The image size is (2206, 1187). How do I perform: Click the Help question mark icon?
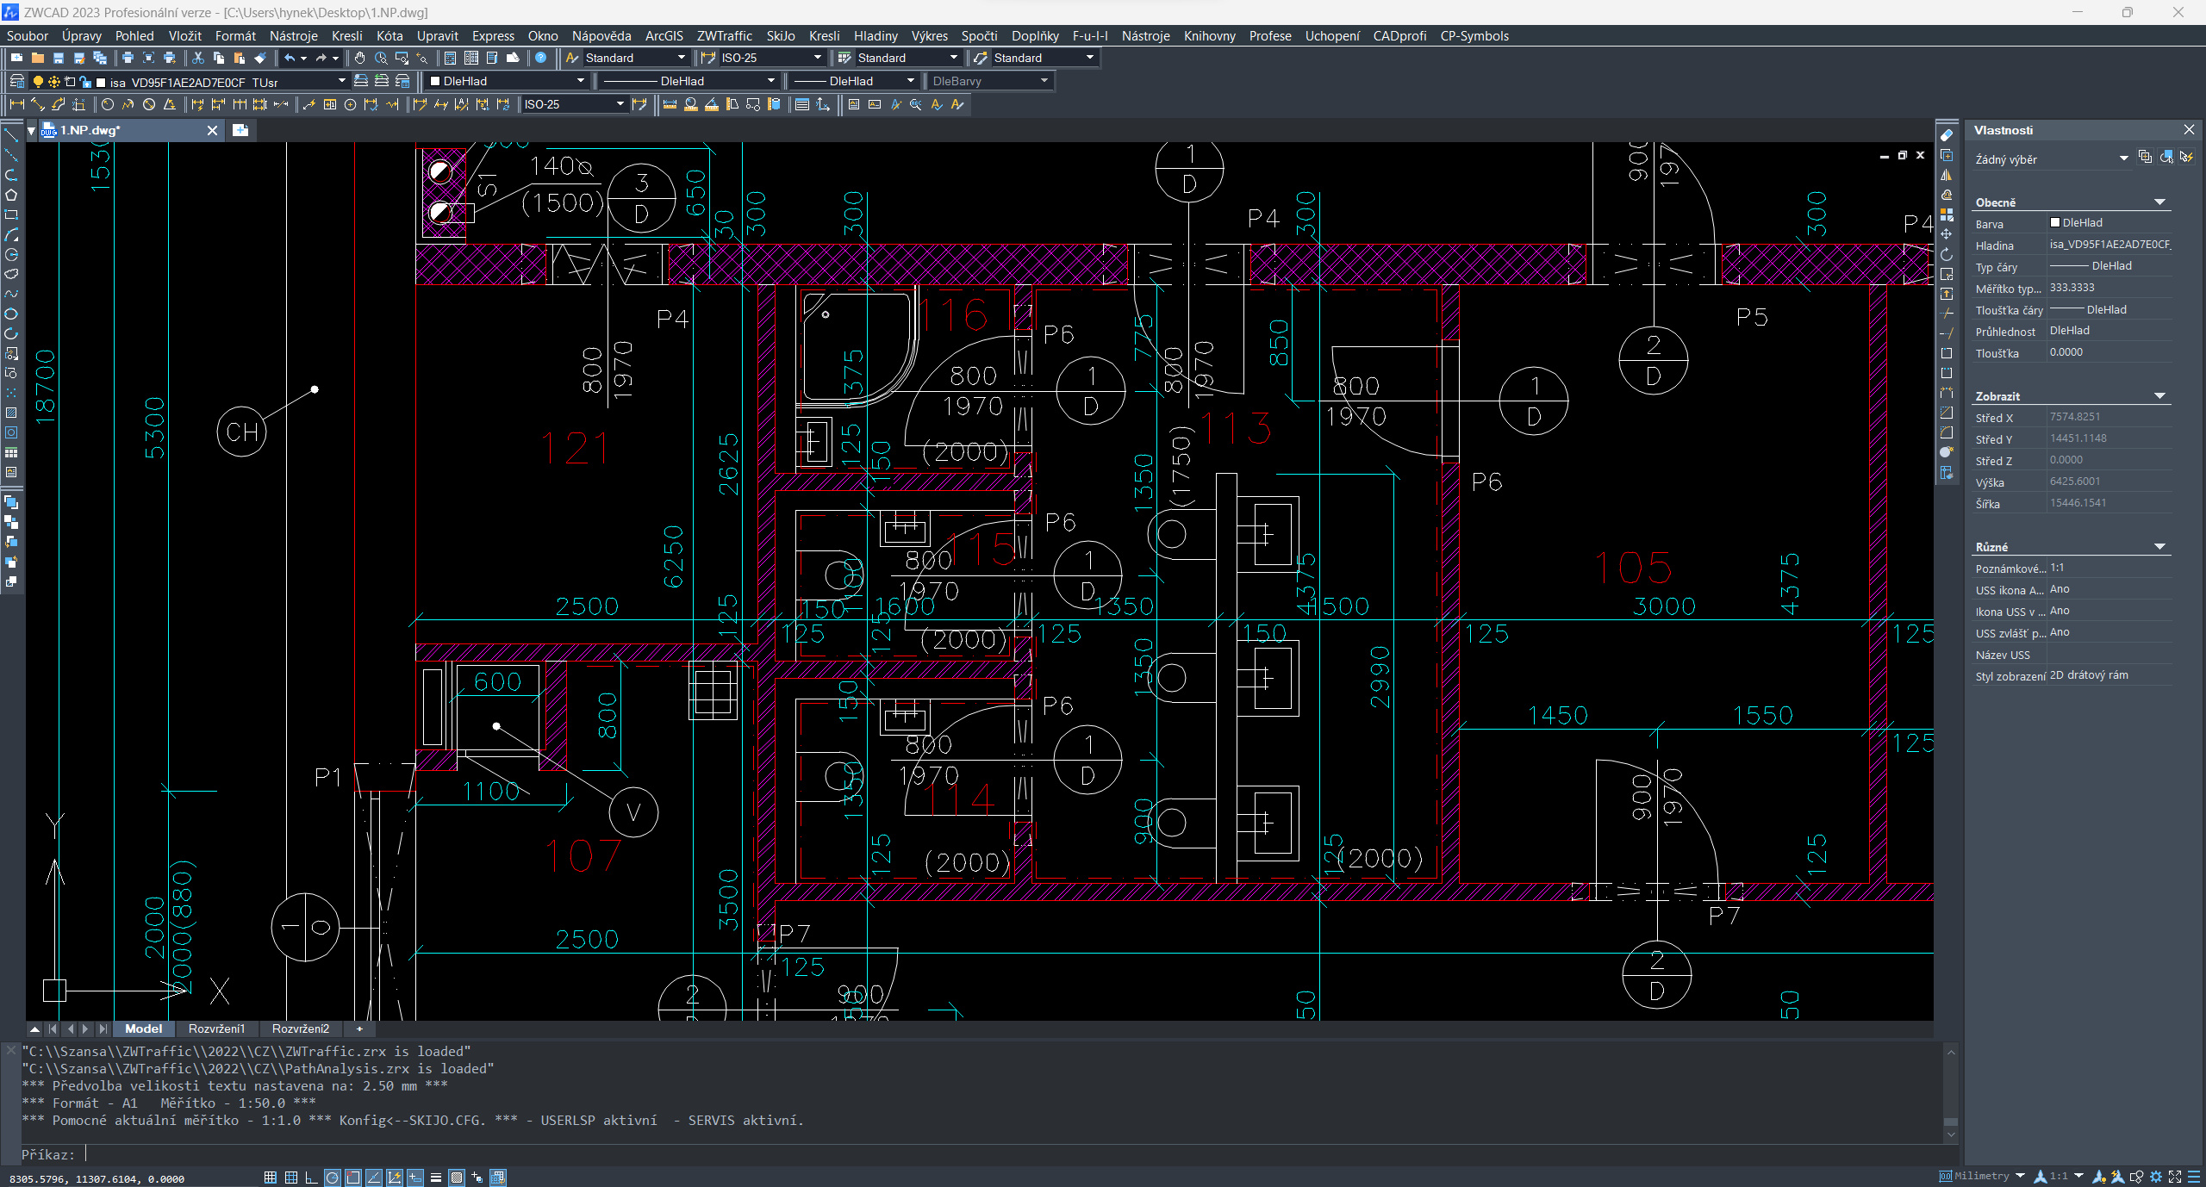click(540, 58)
